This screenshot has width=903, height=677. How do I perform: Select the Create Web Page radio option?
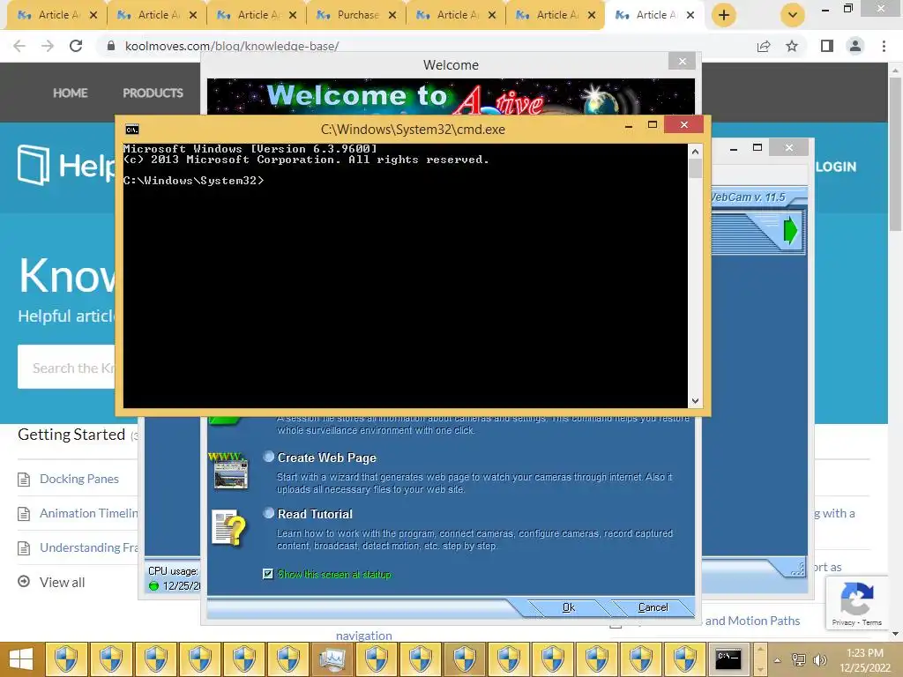coord(269,458)
